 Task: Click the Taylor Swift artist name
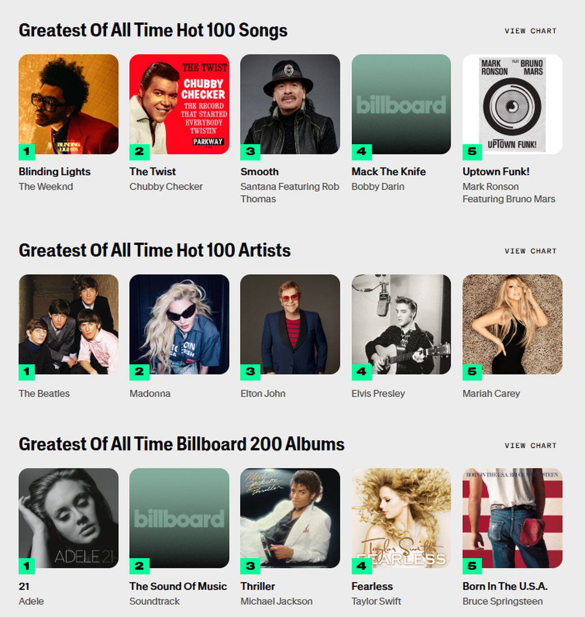point(376,601)
